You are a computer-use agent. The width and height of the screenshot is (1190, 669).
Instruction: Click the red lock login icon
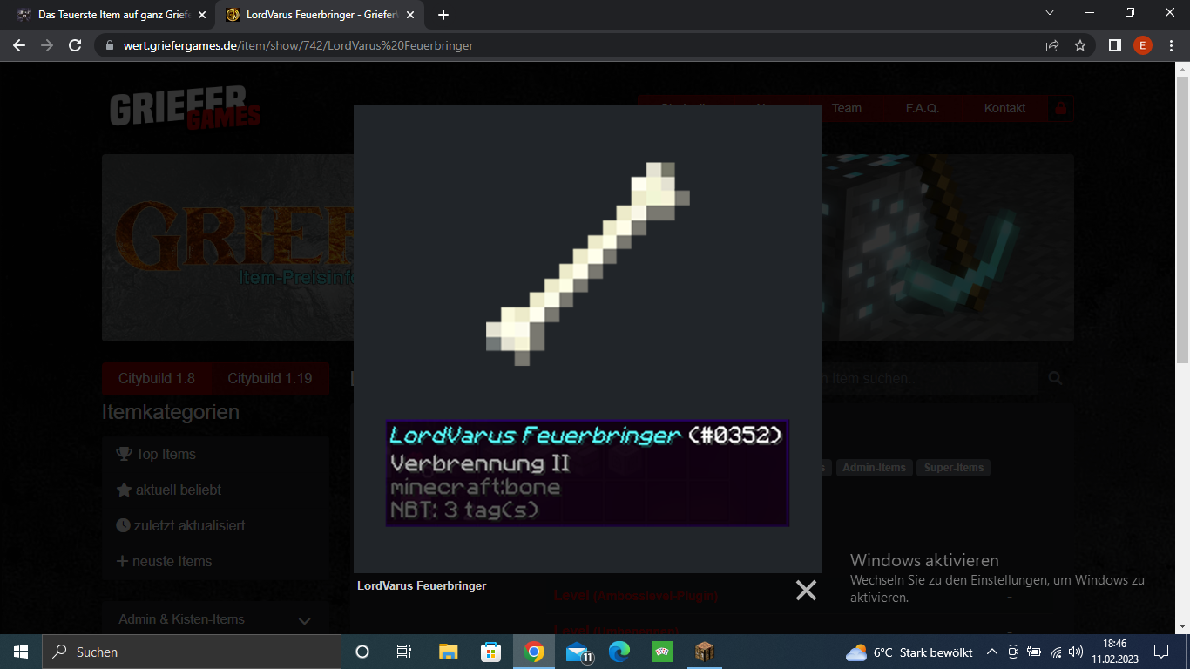click(x=1060, y=109)
